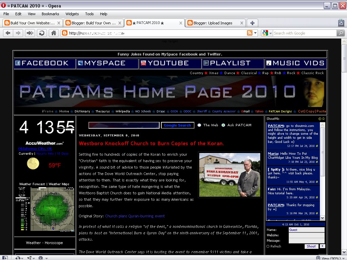
Task: Click the Shout! button
Action: [311, 246]
